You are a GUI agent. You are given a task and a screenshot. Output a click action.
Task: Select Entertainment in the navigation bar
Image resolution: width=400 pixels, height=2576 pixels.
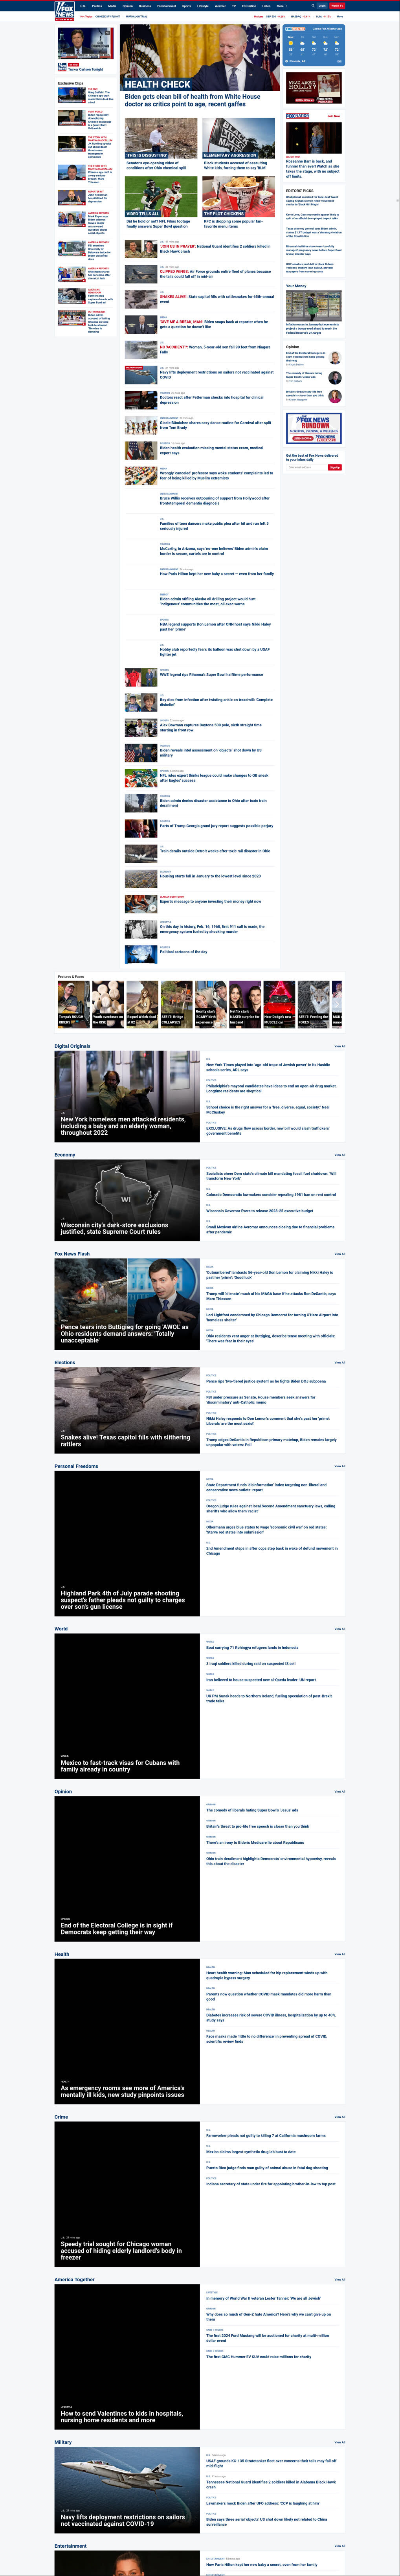pos(166,6)
